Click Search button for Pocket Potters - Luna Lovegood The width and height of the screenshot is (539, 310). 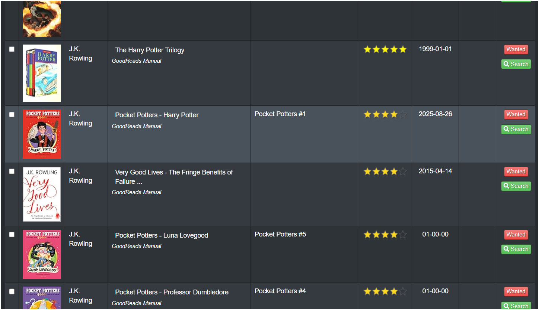point(516,249)
